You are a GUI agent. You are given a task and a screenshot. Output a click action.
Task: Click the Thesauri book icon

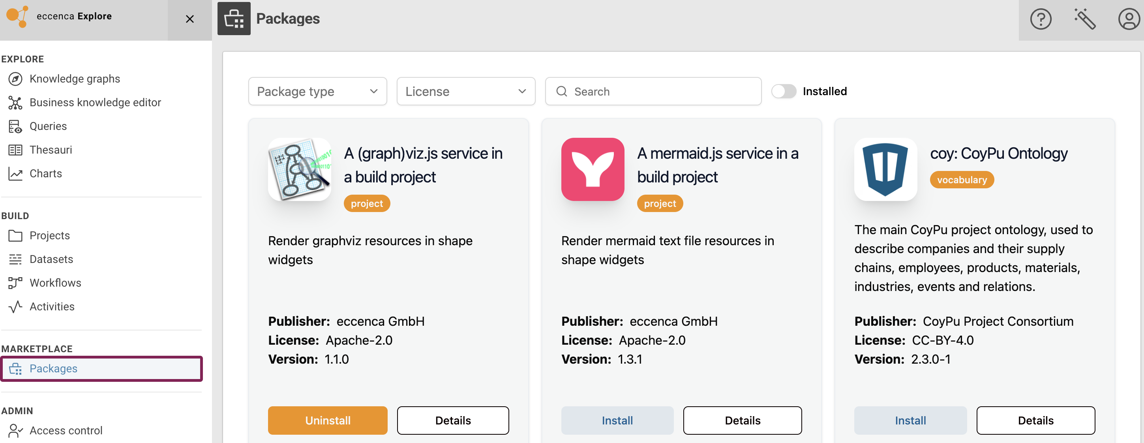tap(15, 150)
